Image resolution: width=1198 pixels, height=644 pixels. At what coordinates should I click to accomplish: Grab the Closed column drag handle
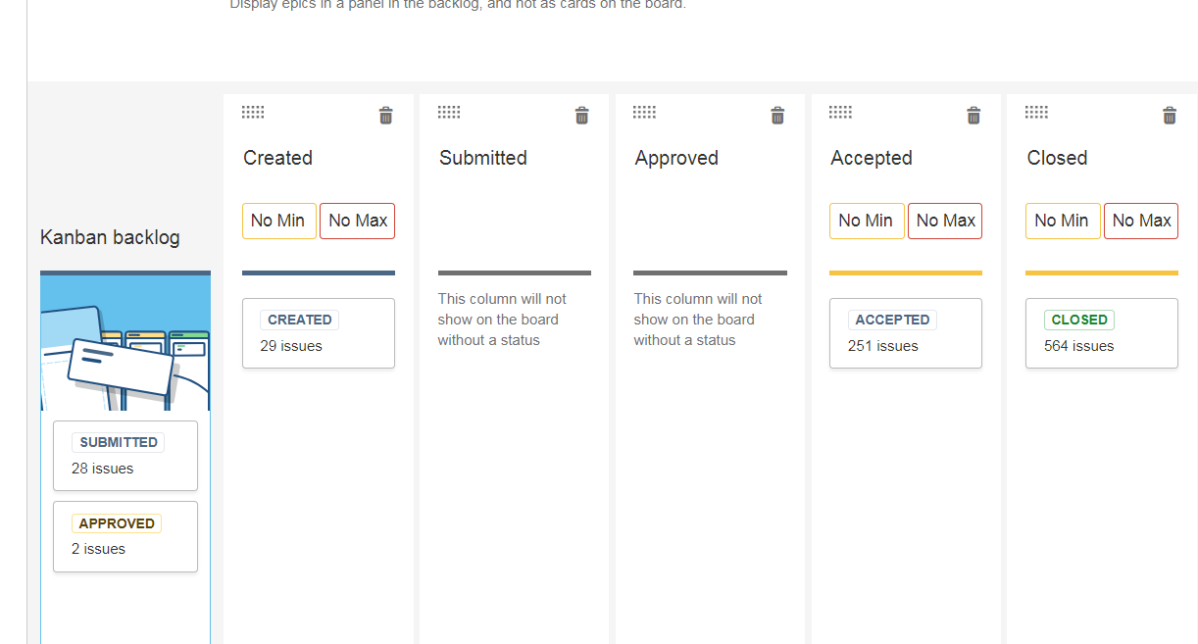pyautogui.click(x=1036, y=112)
